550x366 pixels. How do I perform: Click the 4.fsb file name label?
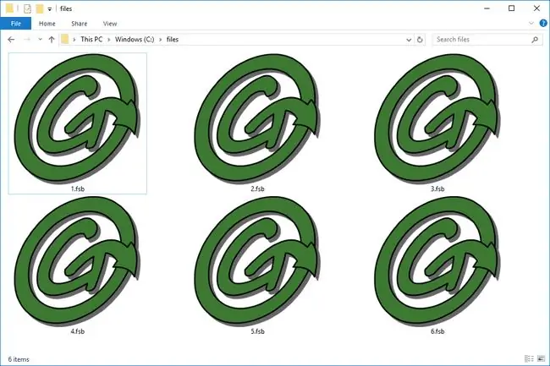coord(78,331)
